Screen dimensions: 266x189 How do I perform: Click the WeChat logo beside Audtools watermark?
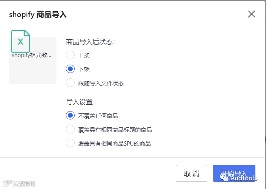pos(225,178)
